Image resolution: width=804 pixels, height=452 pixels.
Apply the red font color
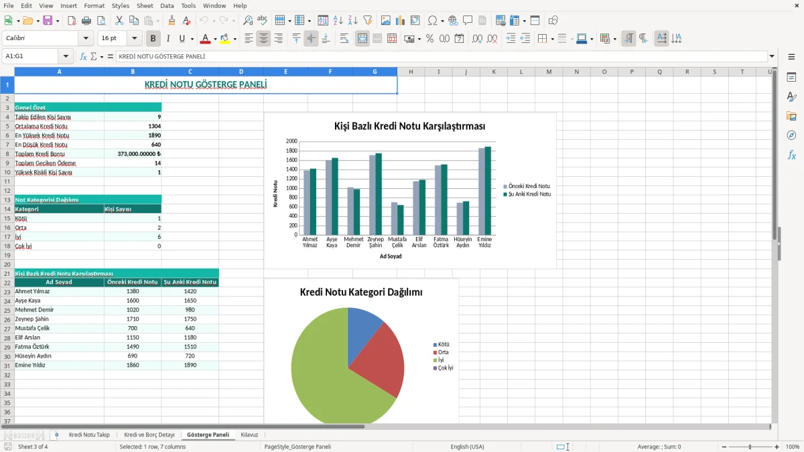(205, 39)
